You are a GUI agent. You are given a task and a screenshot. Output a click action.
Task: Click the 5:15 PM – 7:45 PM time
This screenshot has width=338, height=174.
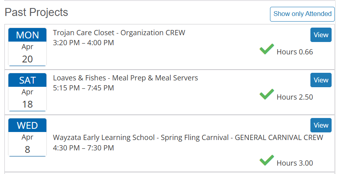[x=84, y=88]
